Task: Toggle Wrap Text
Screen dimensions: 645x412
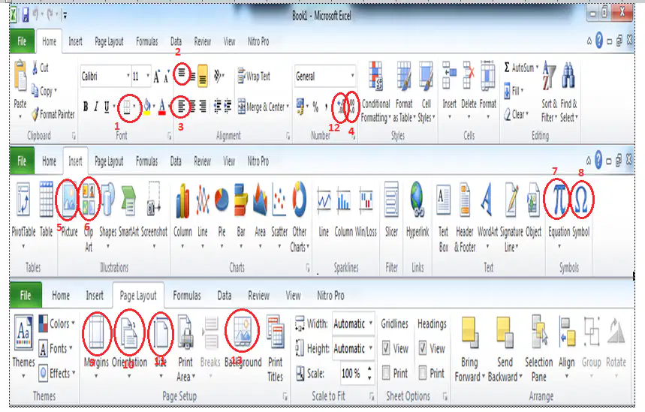Action: click(x=254, y=76)
